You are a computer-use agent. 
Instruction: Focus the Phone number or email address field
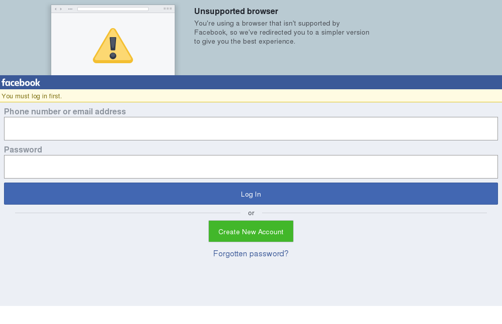(250, 128)
